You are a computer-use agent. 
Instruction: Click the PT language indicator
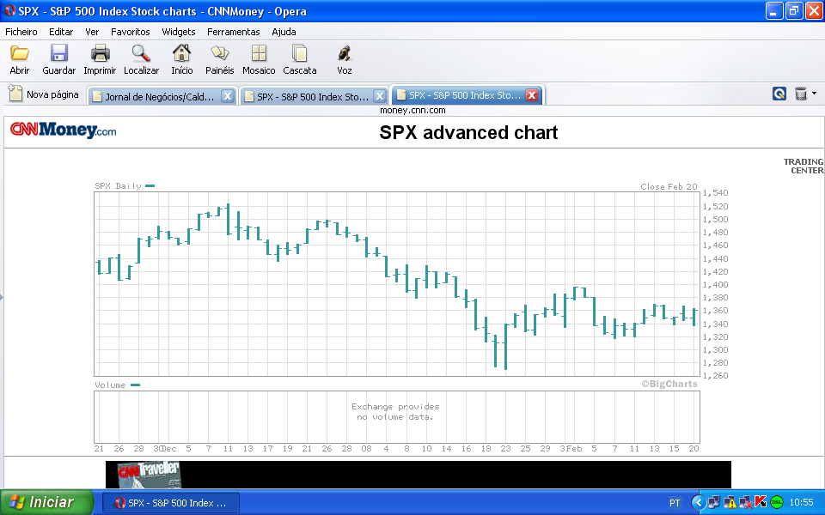coord(675,503)
